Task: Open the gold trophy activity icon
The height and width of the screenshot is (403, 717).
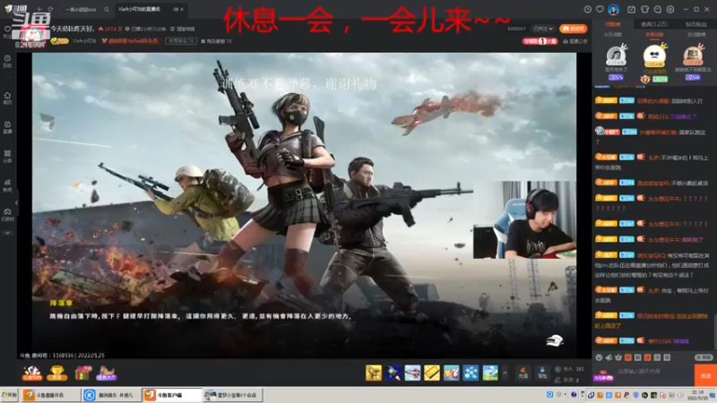Action: tap(57, 373)
